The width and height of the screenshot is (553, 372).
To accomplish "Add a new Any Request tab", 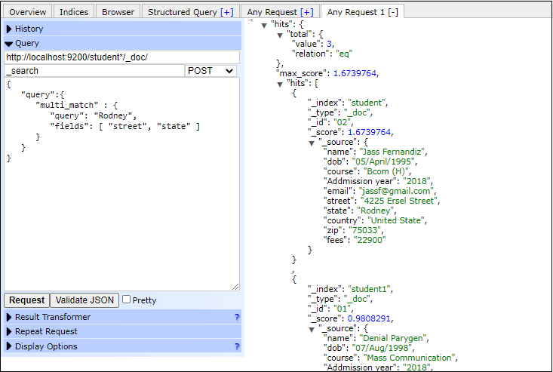I will point(307,12).
